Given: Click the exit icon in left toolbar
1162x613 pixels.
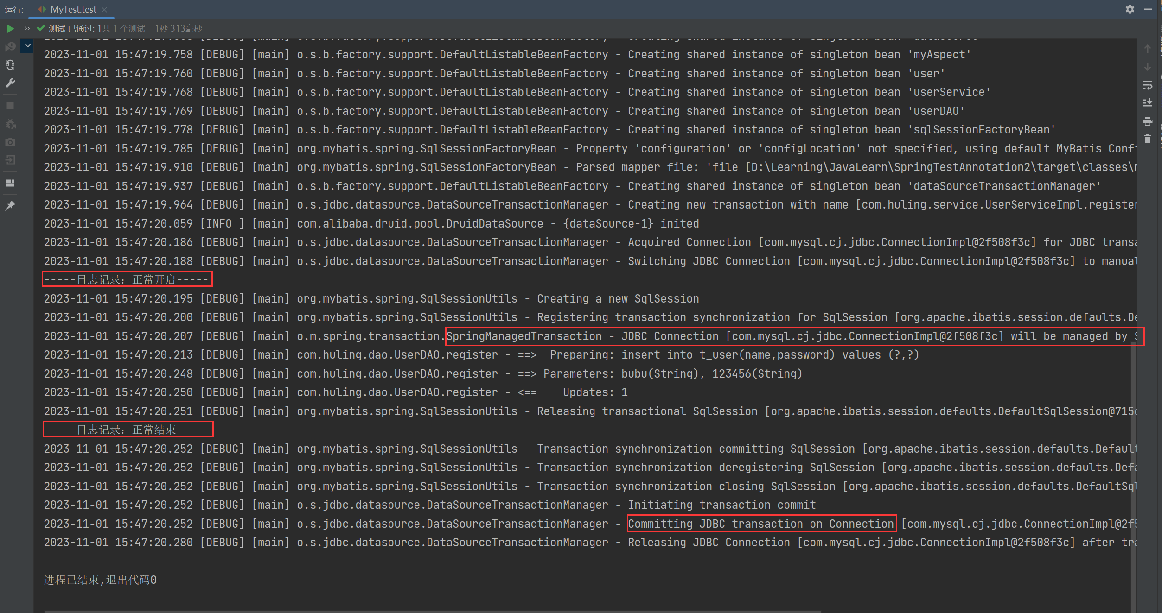Looking at the screenshot, I should [10, 160].
